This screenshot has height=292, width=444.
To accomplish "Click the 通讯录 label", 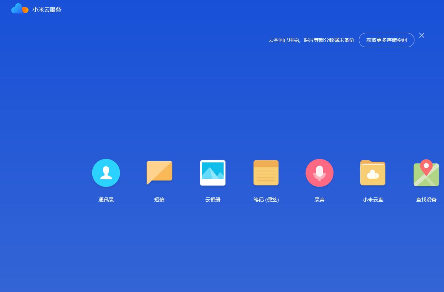I will click(x=106, y=200).
